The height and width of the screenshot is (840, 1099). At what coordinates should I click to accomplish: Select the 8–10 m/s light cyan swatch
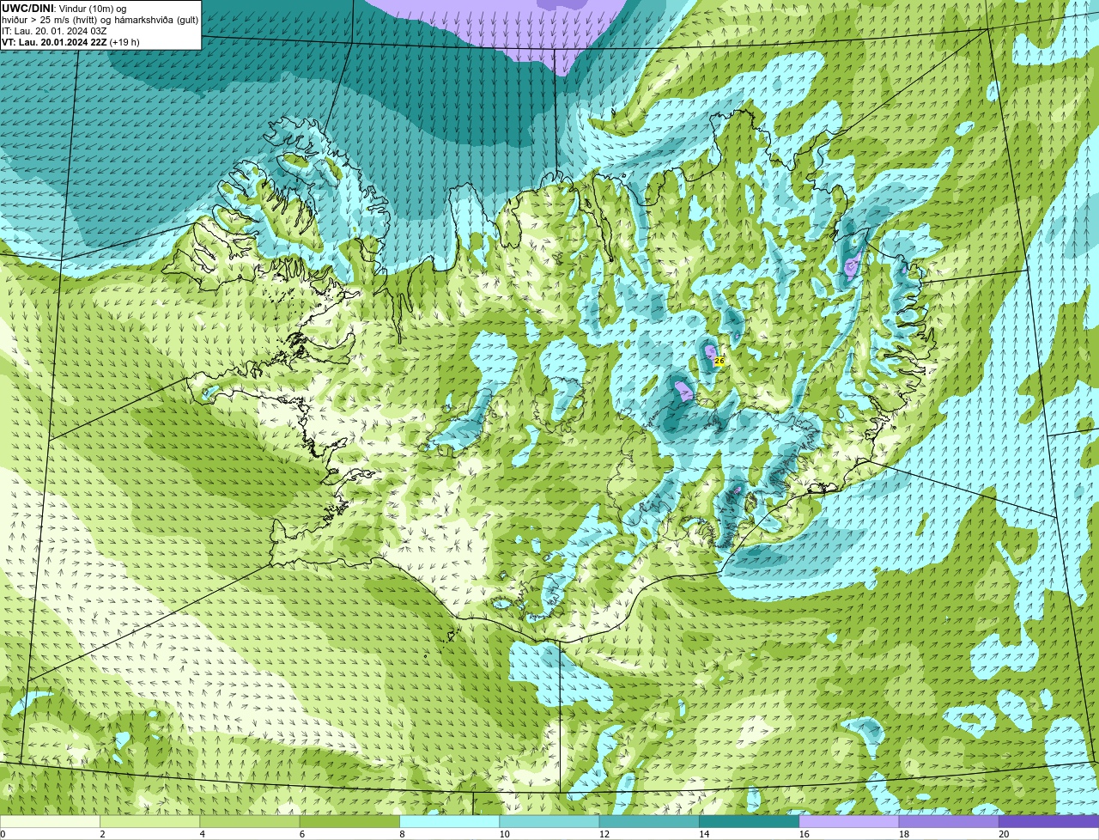point(449,821)
